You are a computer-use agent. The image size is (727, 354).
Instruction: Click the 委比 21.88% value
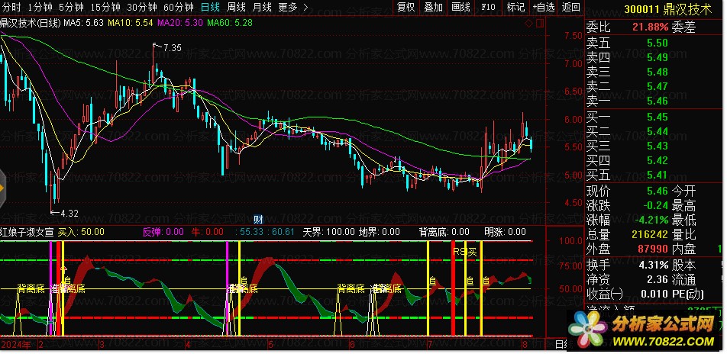pyautogui.click(x=651, y=27)
